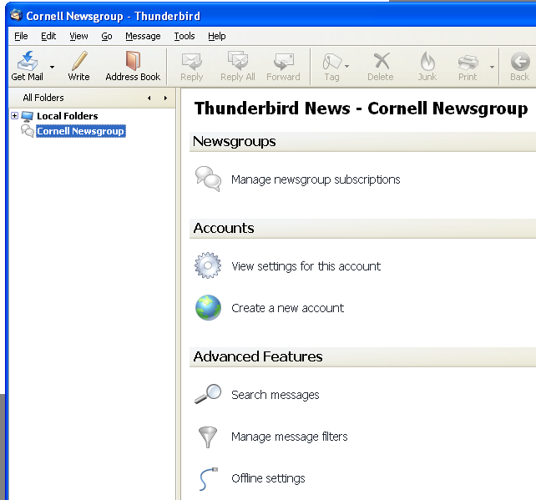Open the Address Book icon

pyautogui.click(x=133, y=62)
